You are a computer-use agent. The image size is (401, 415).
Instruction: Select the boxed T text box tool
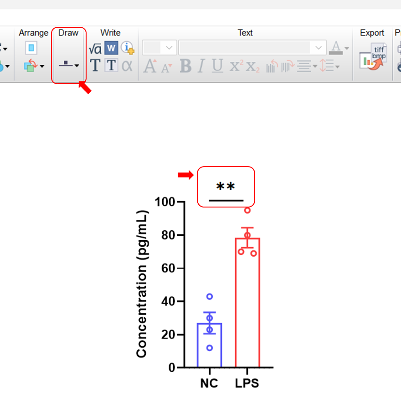pyautogui.click(x=111, y=66)
